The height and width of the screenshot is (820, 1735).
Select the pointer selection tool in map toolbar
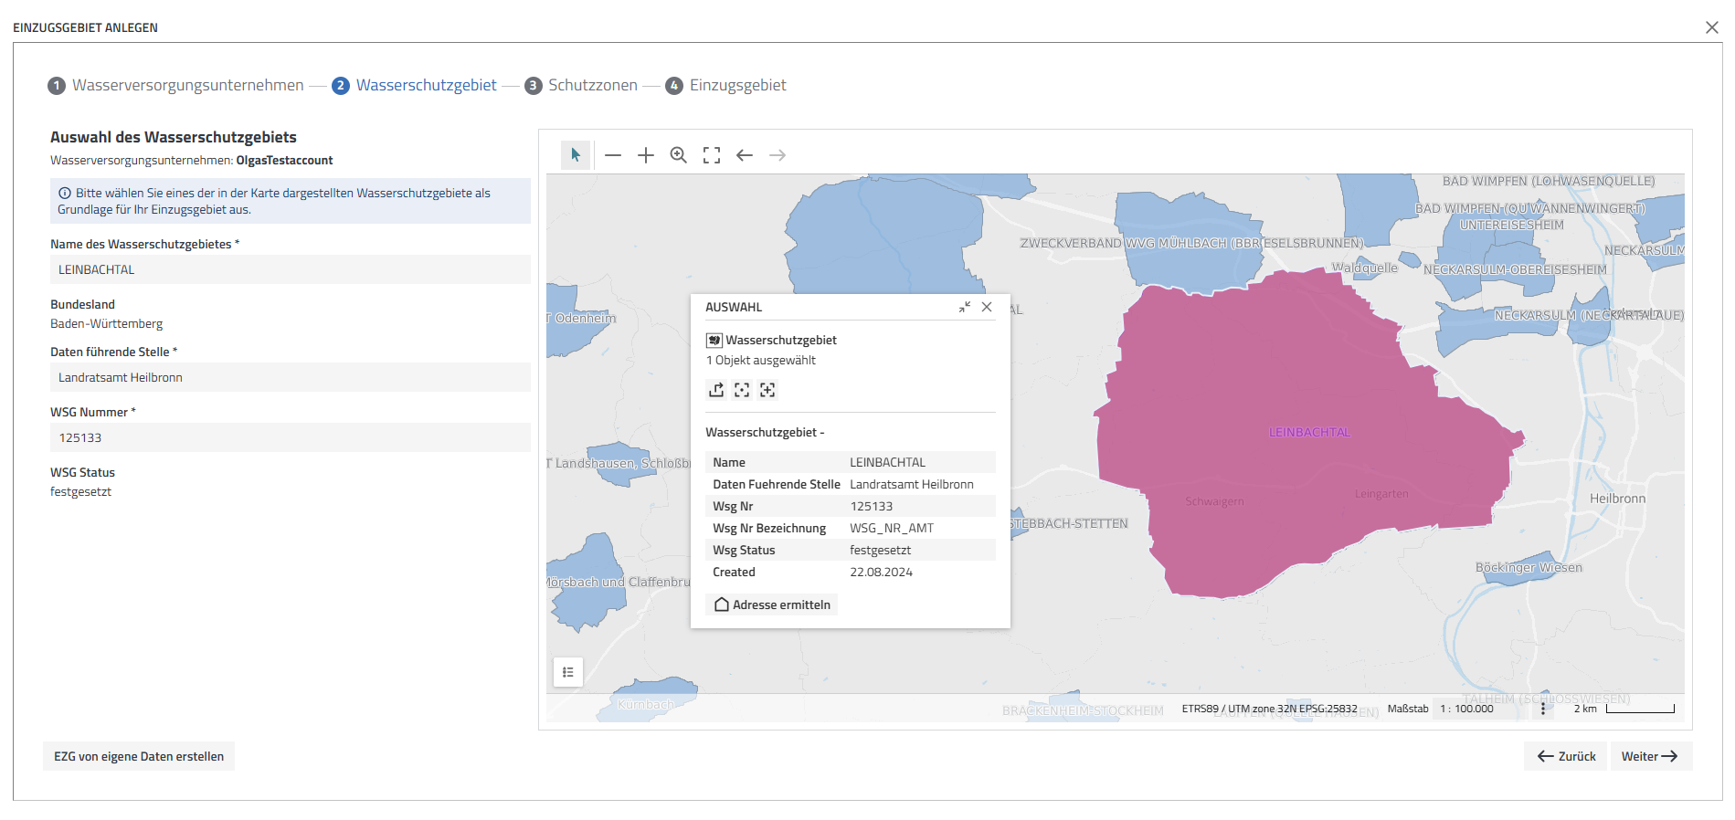576,155
